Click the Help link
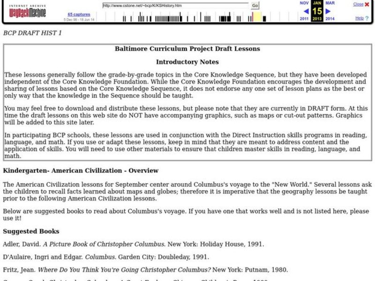 359,18
